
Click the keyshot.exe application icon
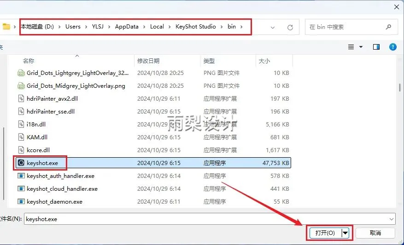[21, 163]
